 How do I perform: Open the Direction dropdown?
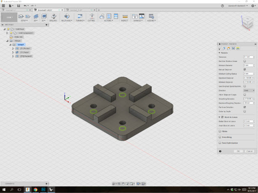click(x=249, y=90)
